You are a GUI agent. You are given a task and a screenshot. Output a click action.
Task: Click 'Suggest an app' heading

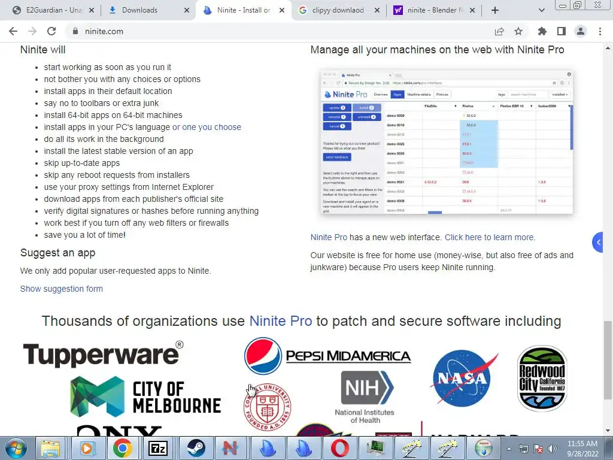[x=58, y=253]
